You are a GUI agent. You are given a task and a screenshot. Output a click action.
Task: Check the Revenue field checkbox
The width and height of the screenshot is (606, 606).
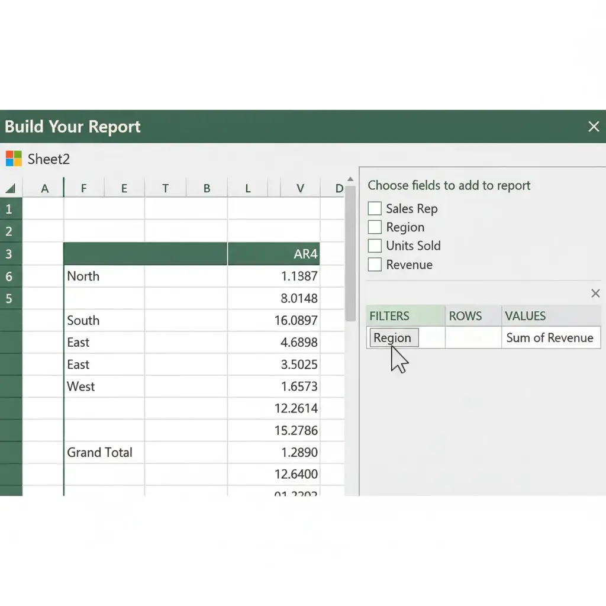pyautogui.click(x=374, y=265)
